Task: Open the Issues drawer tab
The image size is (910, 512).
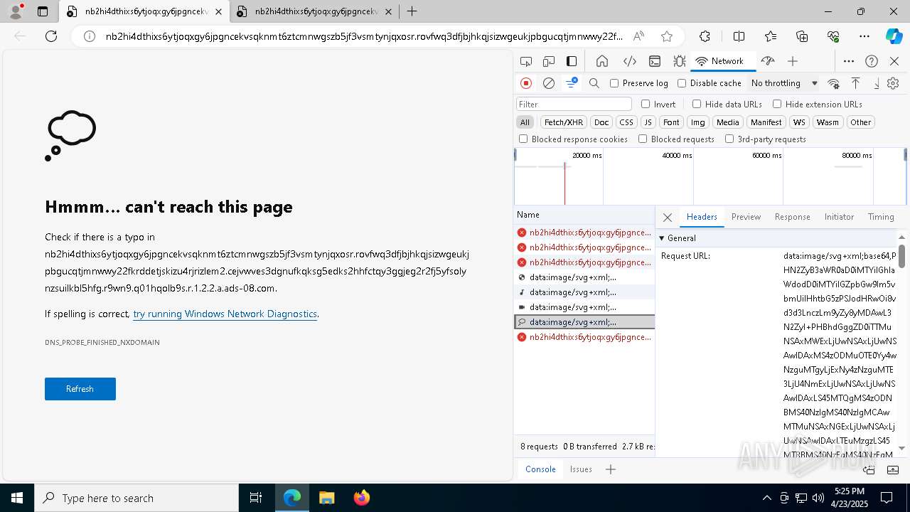Action: point(581,469)
